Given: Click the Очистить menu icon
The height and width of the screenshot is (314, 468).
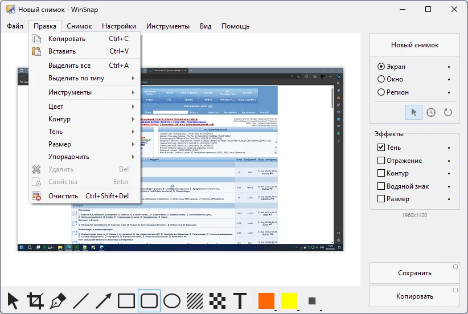Looking at the screenshot, I should (36, 196).
